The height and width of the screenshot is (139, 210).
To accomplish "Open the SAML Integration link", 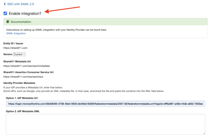I will [16, 33].
